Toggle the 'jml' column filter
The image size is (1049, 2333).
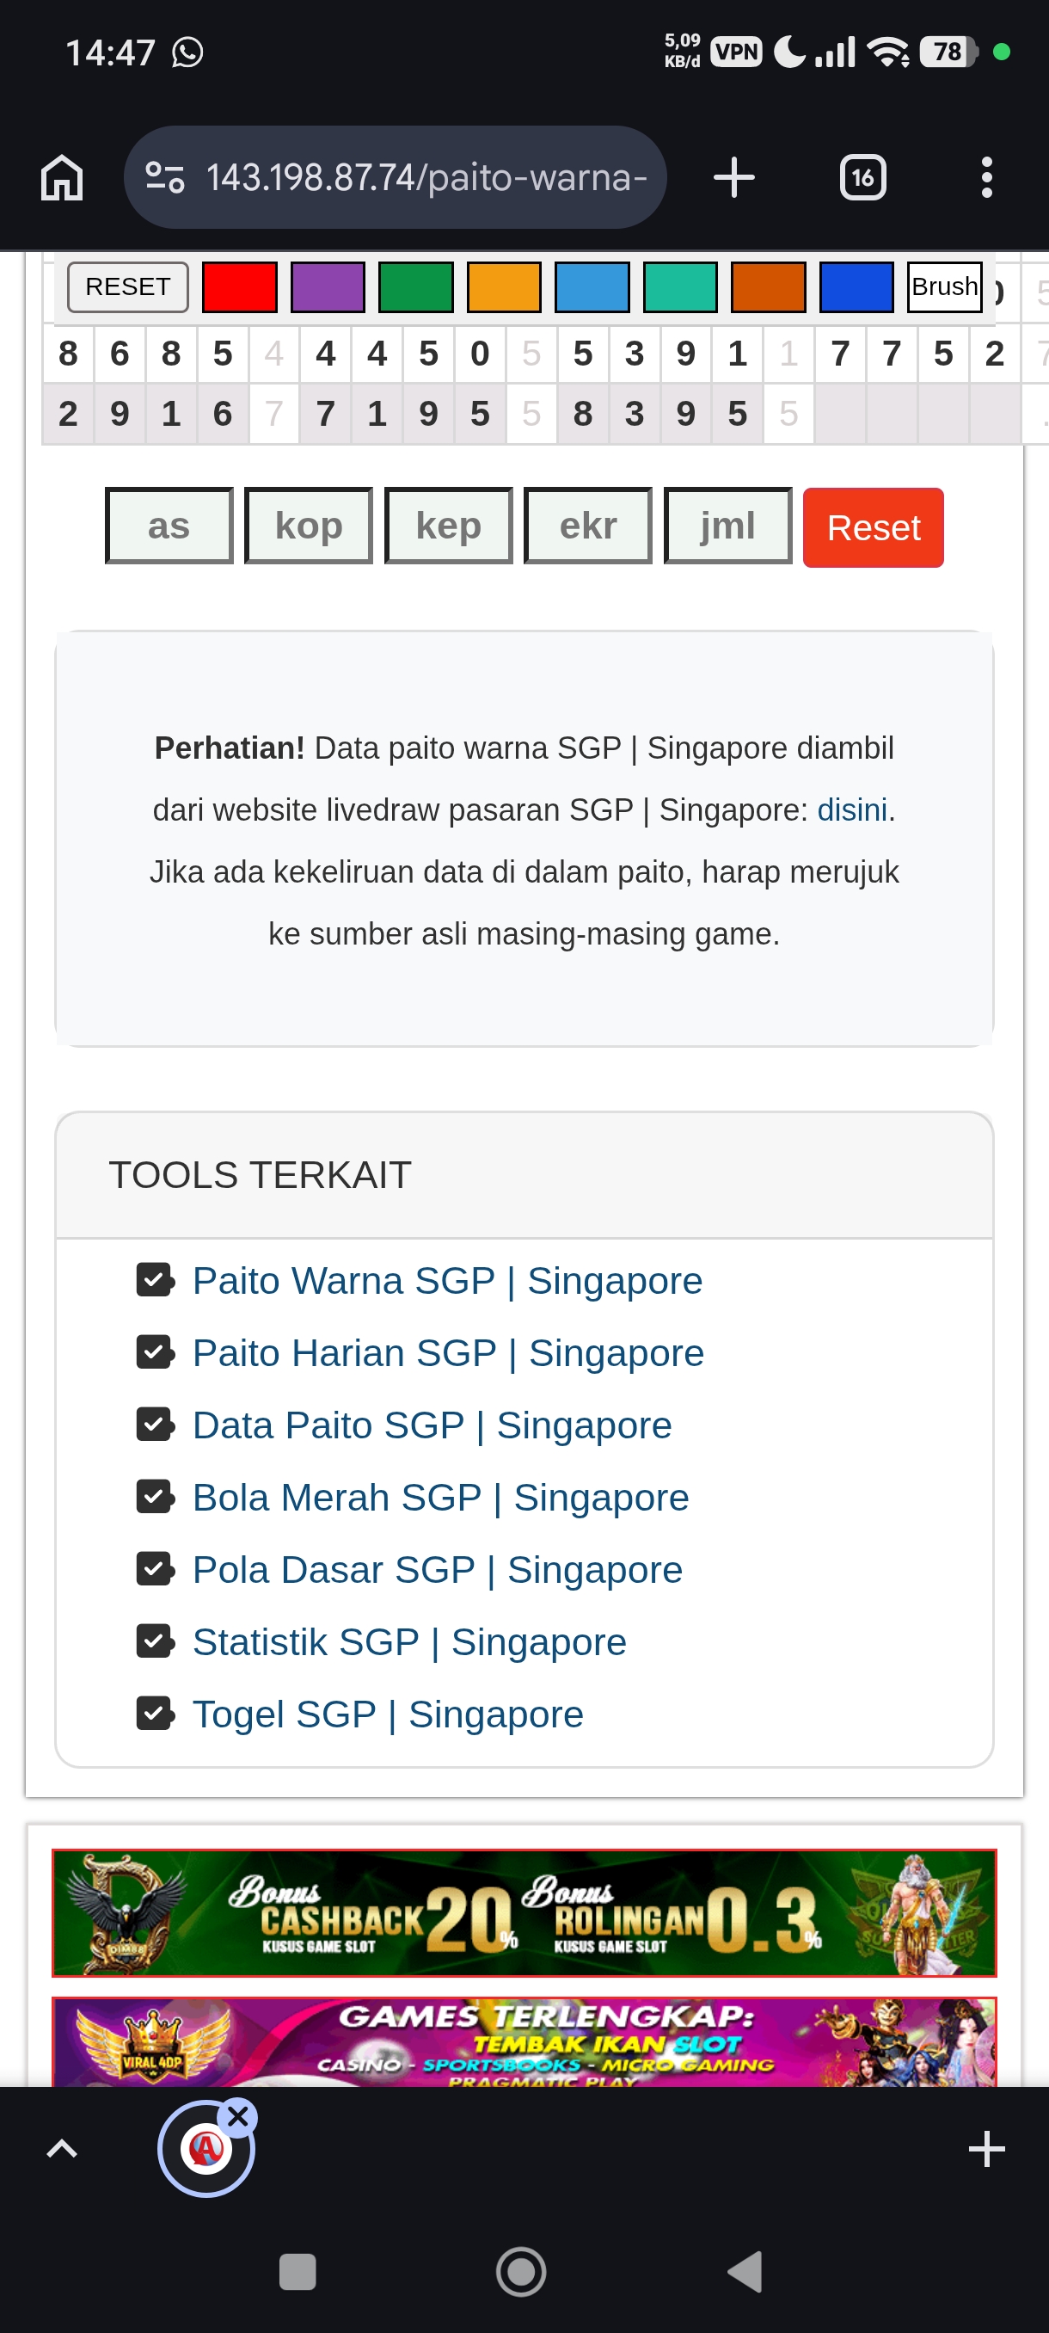click(727, 526)
